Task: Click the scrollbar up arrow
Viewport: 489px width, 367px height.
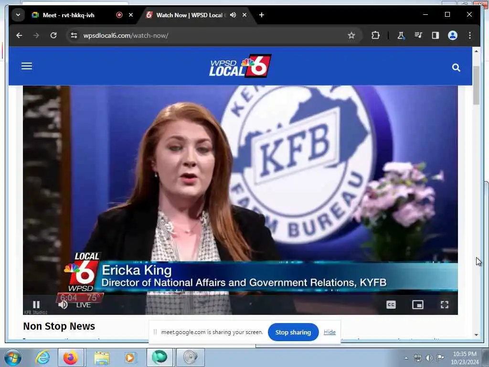Action: [476, 51]
